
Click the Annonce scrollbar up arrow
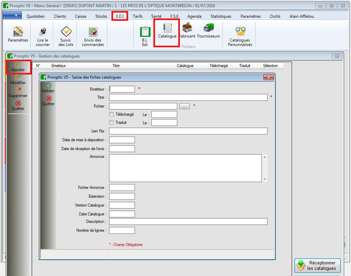coord(265,157)
